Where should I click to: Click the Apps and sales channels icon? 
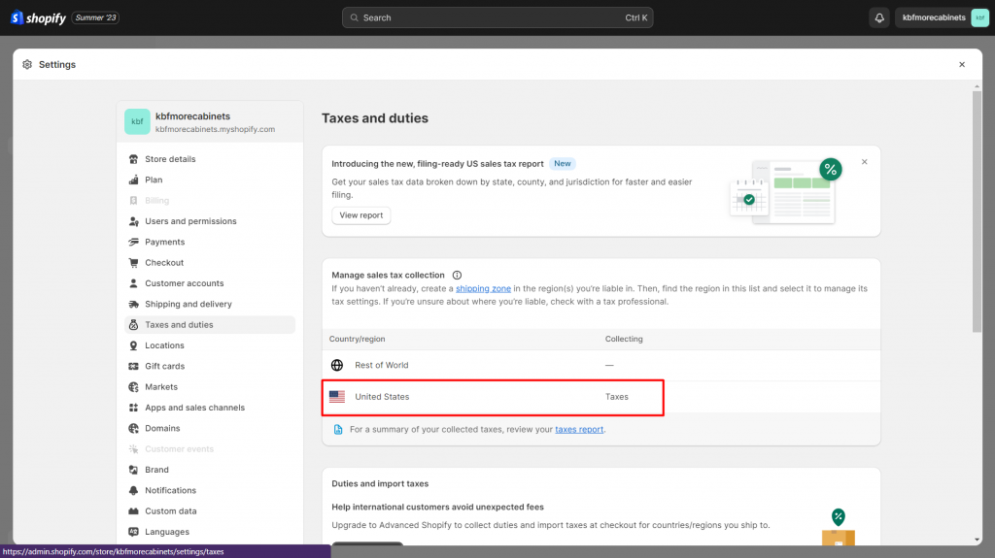[133, 408]
